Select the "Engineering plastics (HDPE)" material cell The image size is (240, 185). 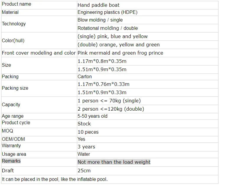pyautogui.click(x=107, y=12)
